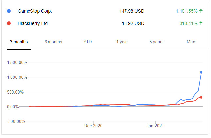Switch to the 6 months tab
Viewport: 211px width, 138px height.
(53, 42)
